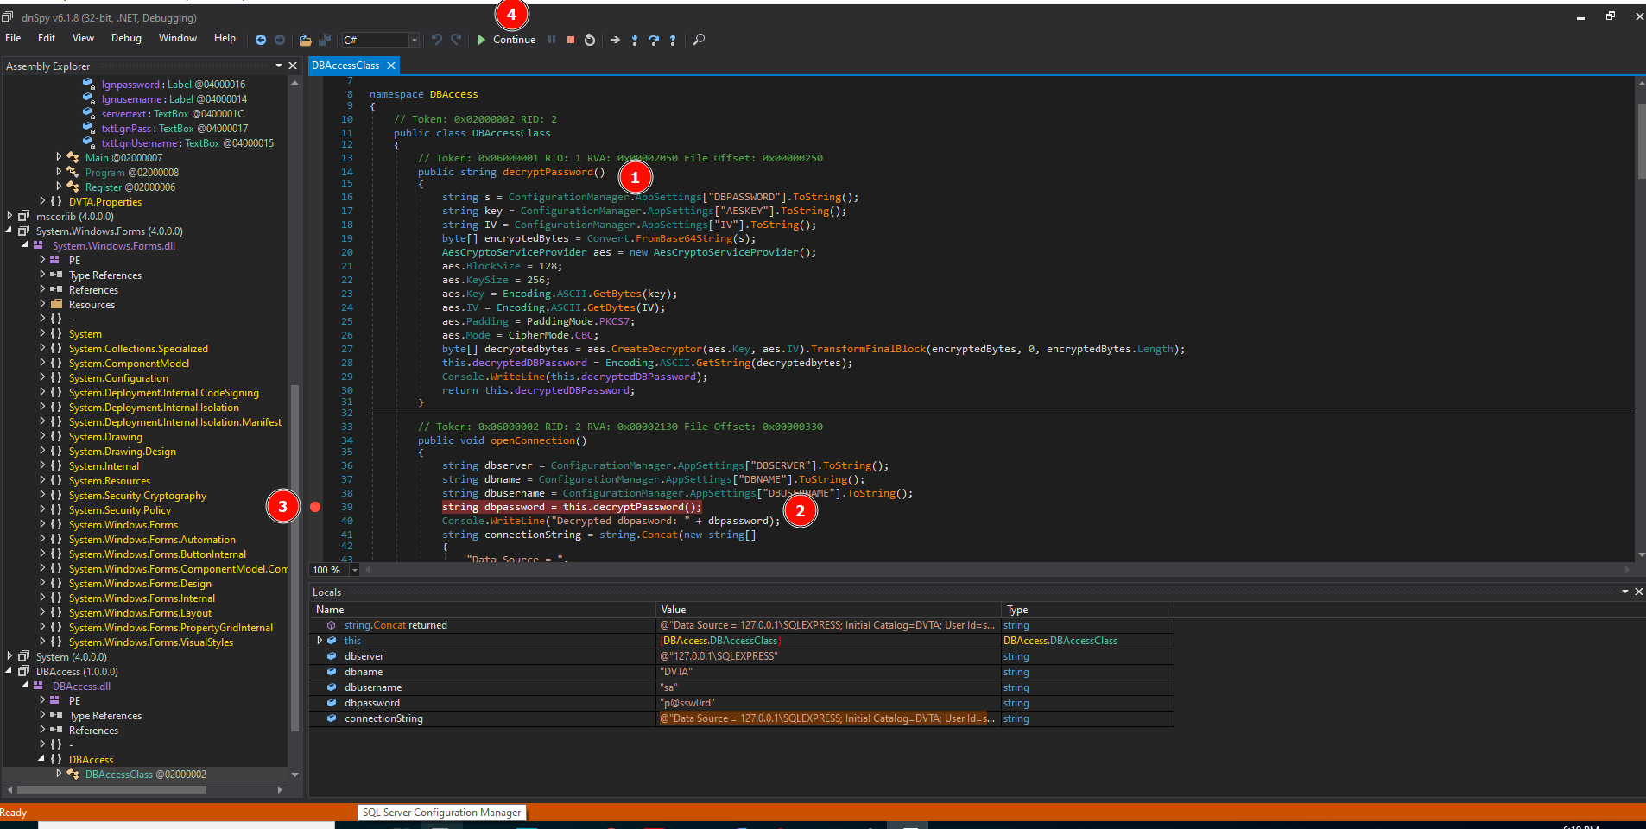Screen dimensions: 1646x829
Task: Break execution with the pause icon
Action: point(552,40)
